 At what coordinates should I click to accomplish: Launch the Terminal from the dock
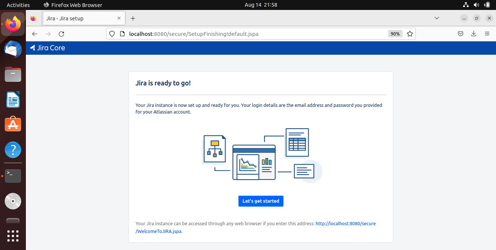(x=13, y=176)
